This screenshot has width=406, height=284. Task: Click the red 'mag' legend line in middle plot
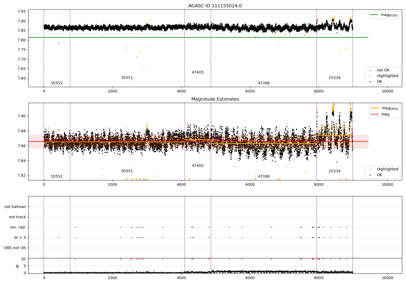pos(375,114)
